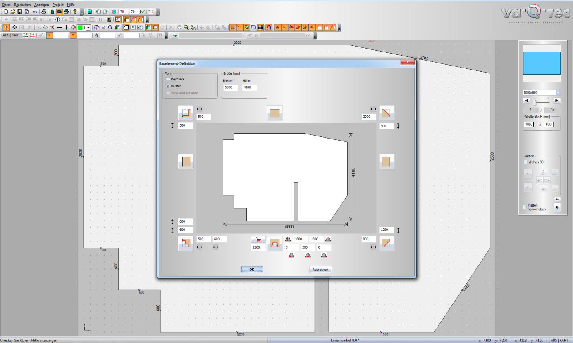Viewport: 573px width, 343px height.
Task: Click the Höhe field showing 4100
Action: tap(250, 87)
